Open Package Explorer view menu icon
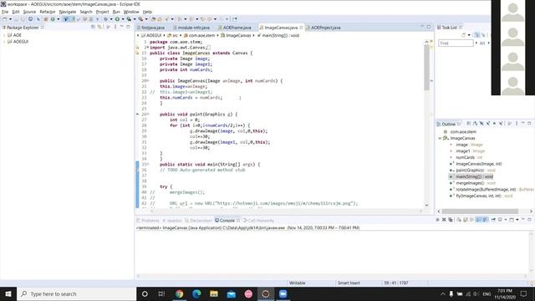The image size is (535, 301). (x=115, y=27)
